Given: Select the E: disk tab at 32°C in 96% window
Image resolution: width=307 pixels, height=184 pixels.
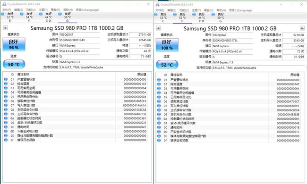Looking at the screenshot, I should 8,17.
